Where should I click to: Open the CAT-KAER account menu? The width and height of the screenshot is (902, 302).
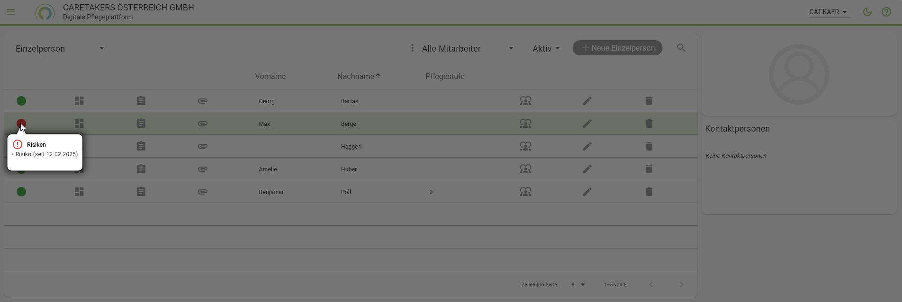(x=829, y=12)
